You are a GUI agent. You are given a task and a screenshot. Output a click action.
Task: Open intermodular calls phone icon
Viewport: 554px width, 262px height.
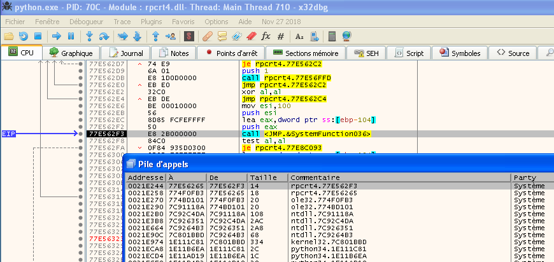[314, 36]
